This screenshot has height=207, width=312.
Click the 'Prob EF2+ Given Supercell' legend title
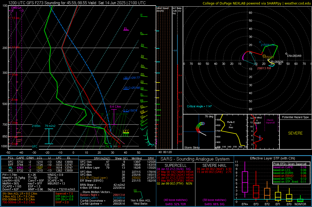tap(290, 164)
